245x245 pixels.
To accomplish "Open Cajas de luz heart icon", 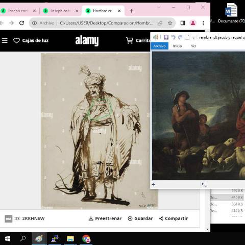I will pyautogui.click(x=16, y=40).
